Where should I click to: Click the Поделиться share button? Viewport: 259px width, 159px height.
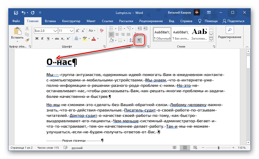point(233,21)
